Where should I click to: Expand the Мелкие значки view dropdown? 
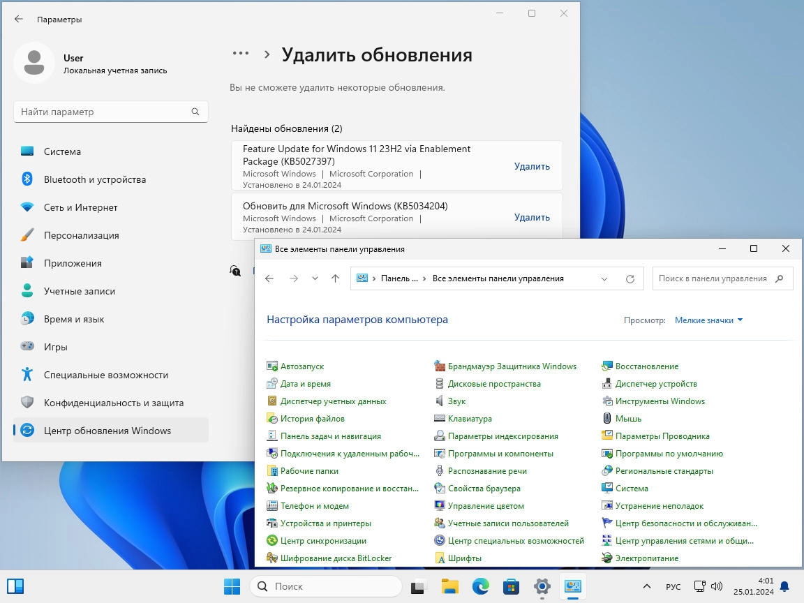(x=708, y=320)
